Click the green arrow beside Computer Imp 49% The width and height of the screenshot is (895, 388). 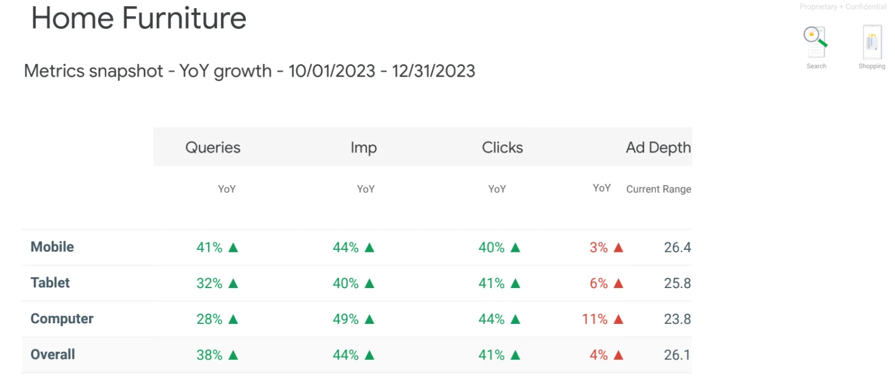(369, 319)
